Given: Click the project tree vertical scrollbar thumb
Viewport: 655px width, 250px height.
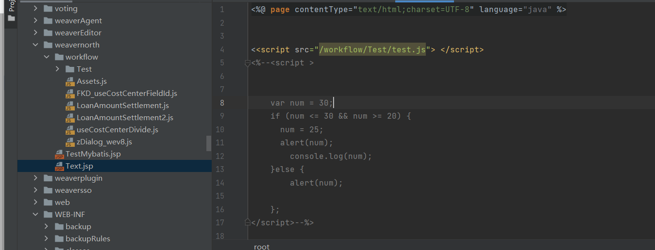Looking at the screenshot, I should pyautogui.click(x=209, y=143).
